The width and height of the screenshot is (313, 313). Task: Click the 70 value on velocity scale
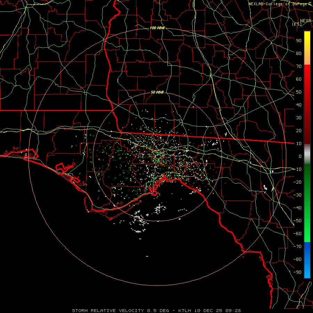299,66
